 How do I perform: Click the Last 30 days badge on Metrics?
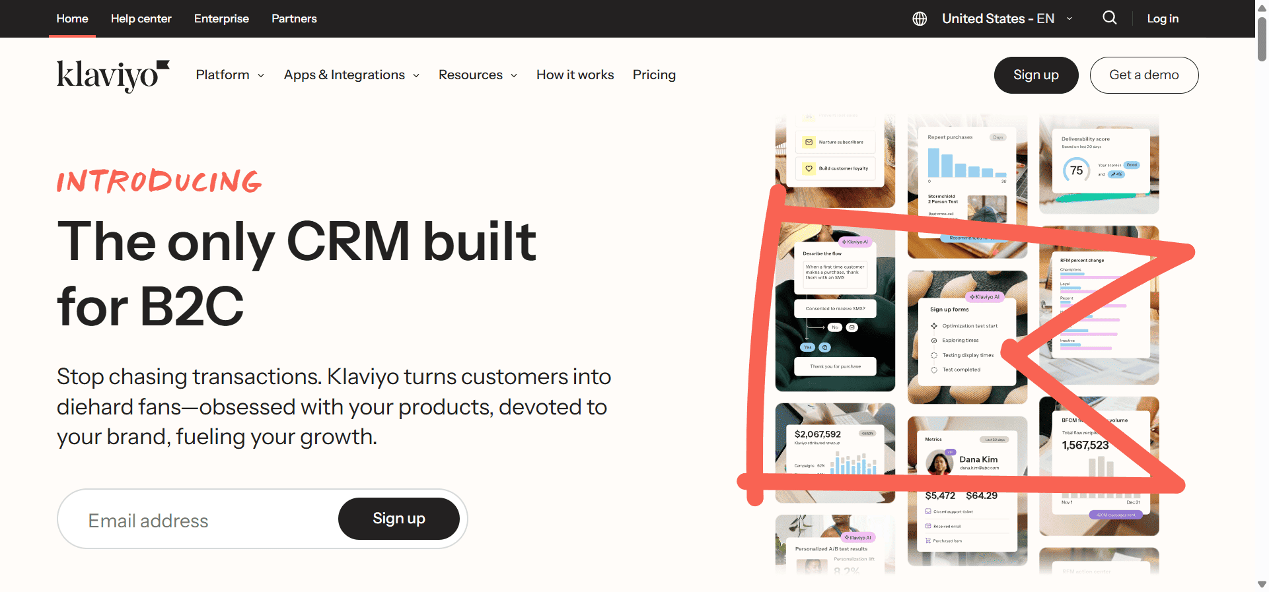tap(994, 440)
